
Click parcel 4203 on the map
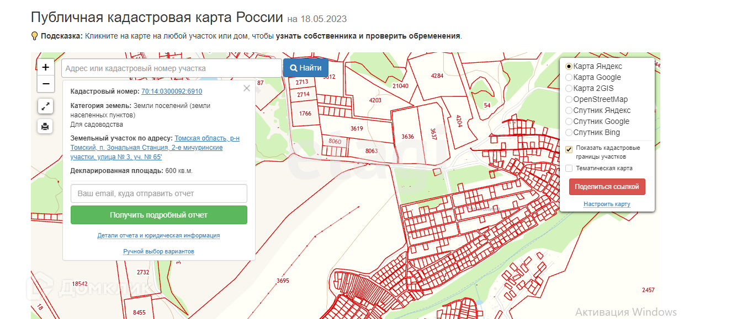pos(375,100)
